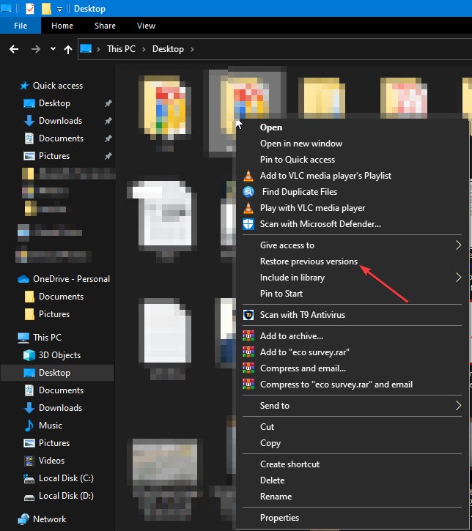
Task: Open Documents folder under OneDrive
Action: (x=61, y=297)
